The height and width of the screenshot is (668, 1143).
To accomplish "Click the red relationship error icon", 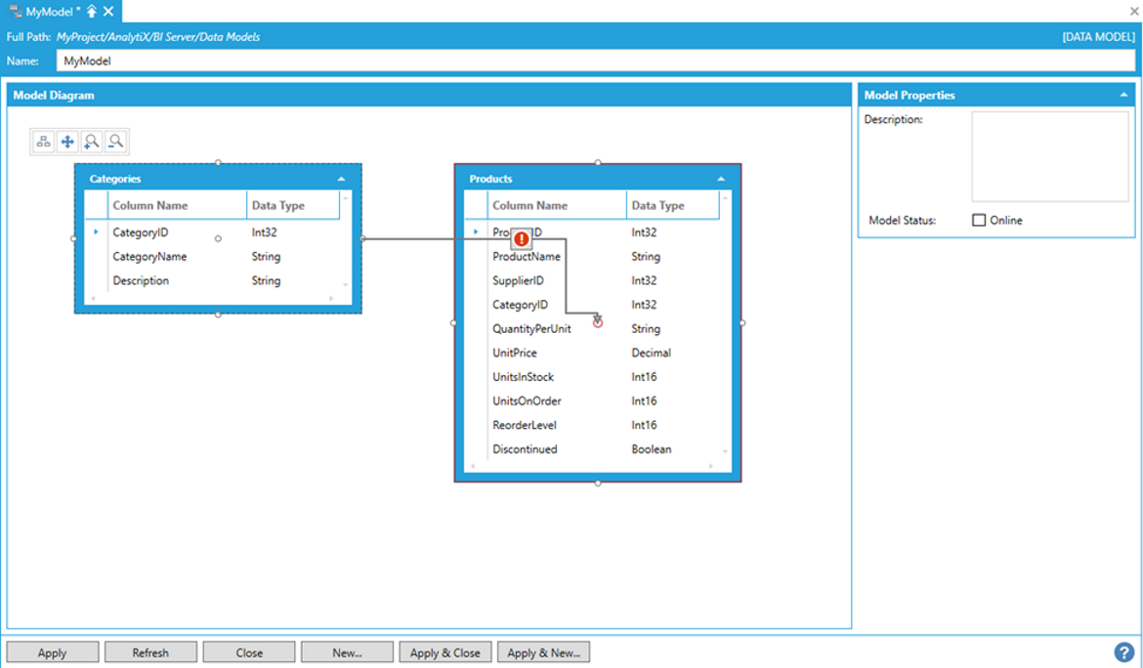I will click(x=521, y=238).
